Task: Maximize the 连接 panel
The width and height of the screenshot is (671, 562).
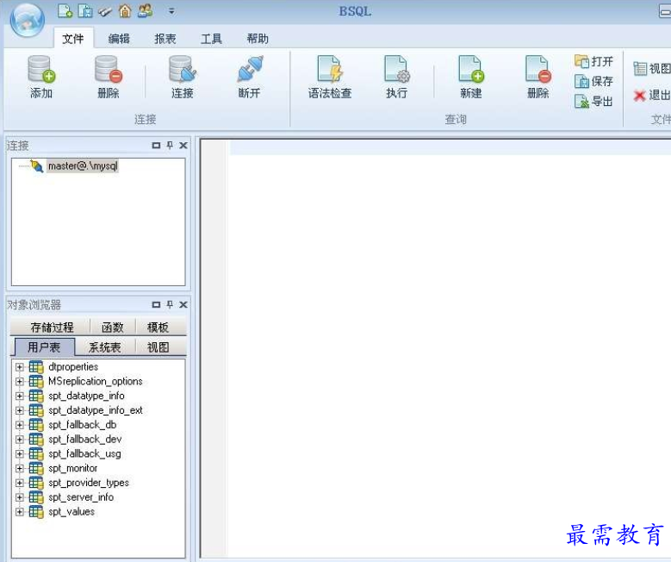Action: tap(156, 146)
